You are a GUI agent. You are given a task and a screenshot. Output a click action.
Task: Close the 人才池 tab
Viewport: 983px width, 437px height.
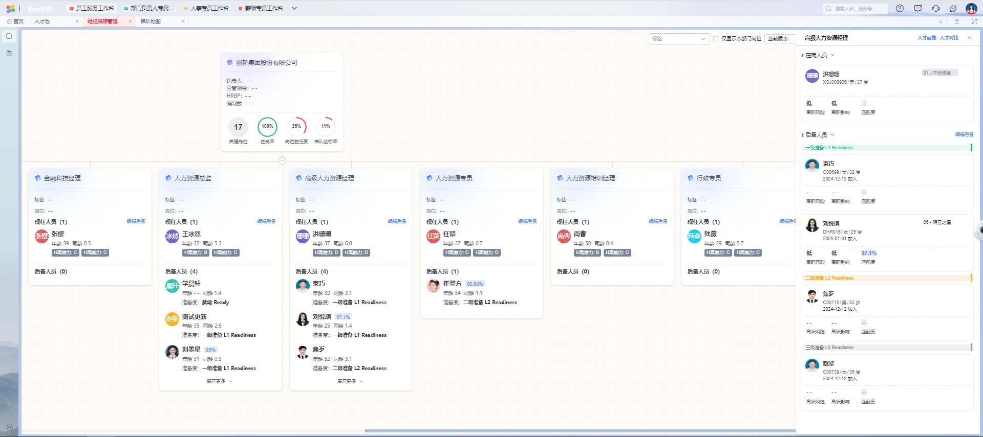pos(77,21)
